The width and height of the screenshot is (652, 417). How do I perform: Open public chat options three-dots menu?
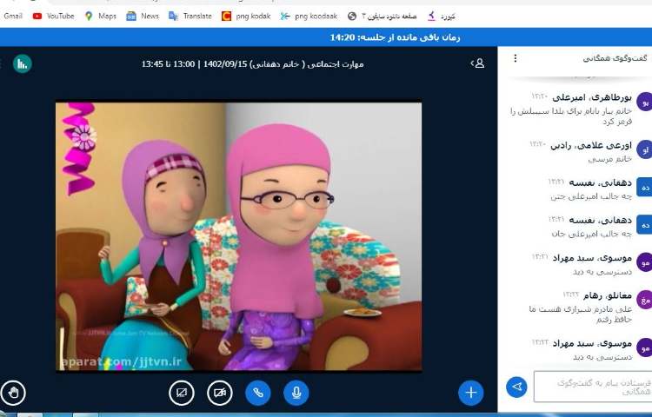pos(516,58)
